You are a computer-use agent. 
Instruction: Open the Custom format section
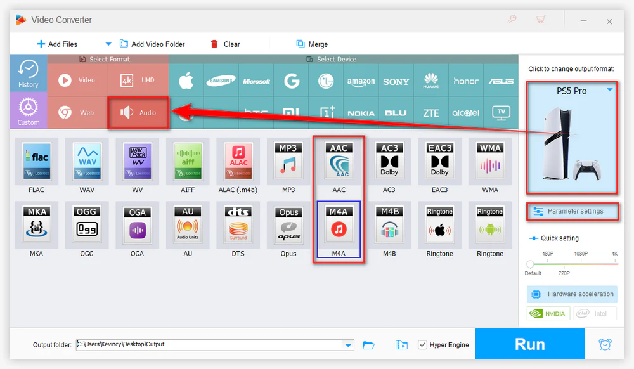pos(29,110)
